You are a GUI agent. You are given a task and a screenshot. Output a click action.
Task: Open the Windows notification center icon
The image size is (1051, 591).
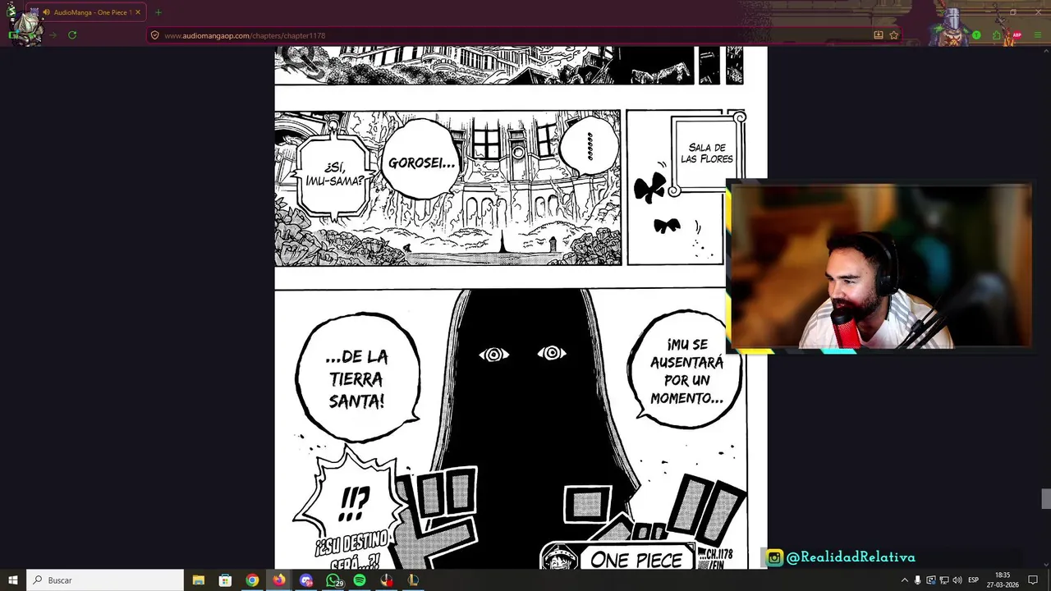pyautogui.click(x=1033, y=580)
